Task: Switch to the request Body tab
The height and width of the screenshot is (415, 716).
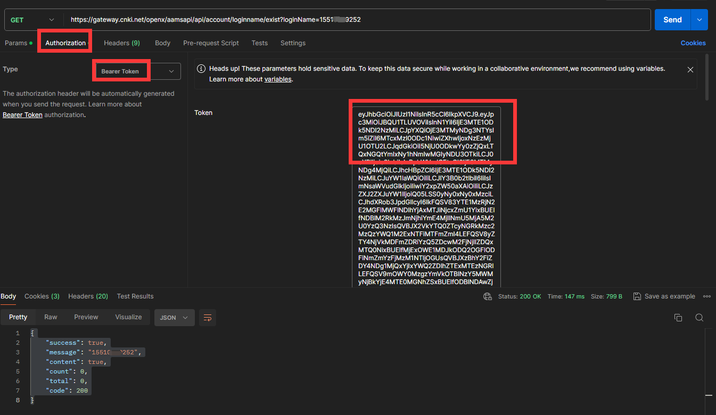Action: click(162, 43)
